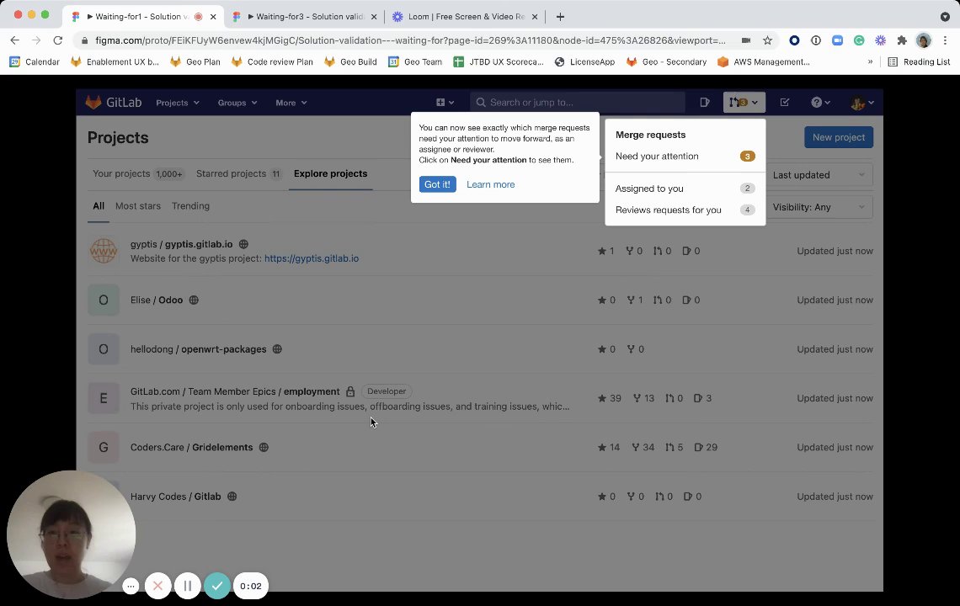
Task: Open the Help question mark menu
Action: (820, 102)
